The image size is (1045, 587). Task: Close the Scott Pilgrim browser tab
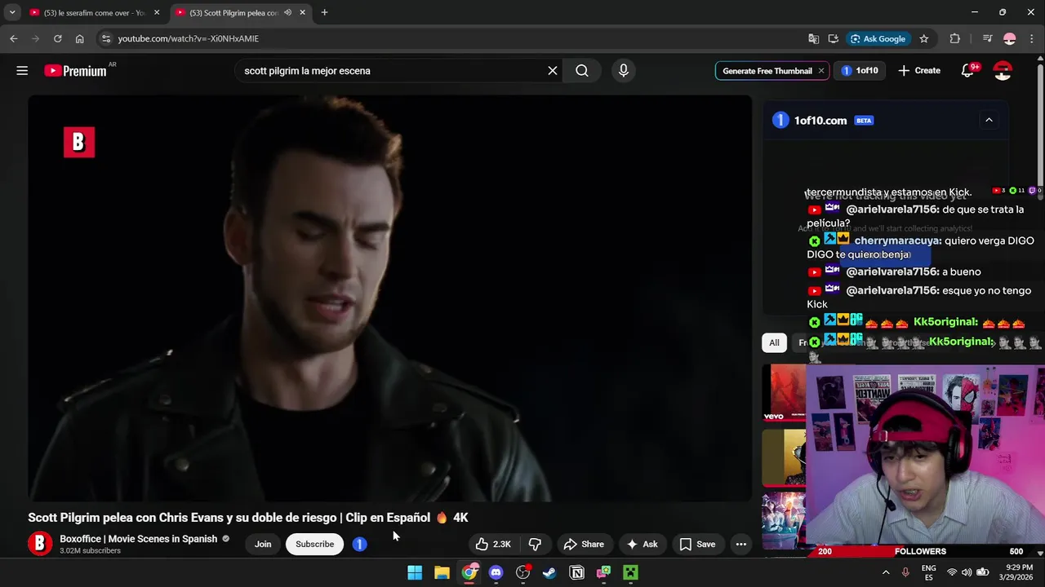point(303,12)
